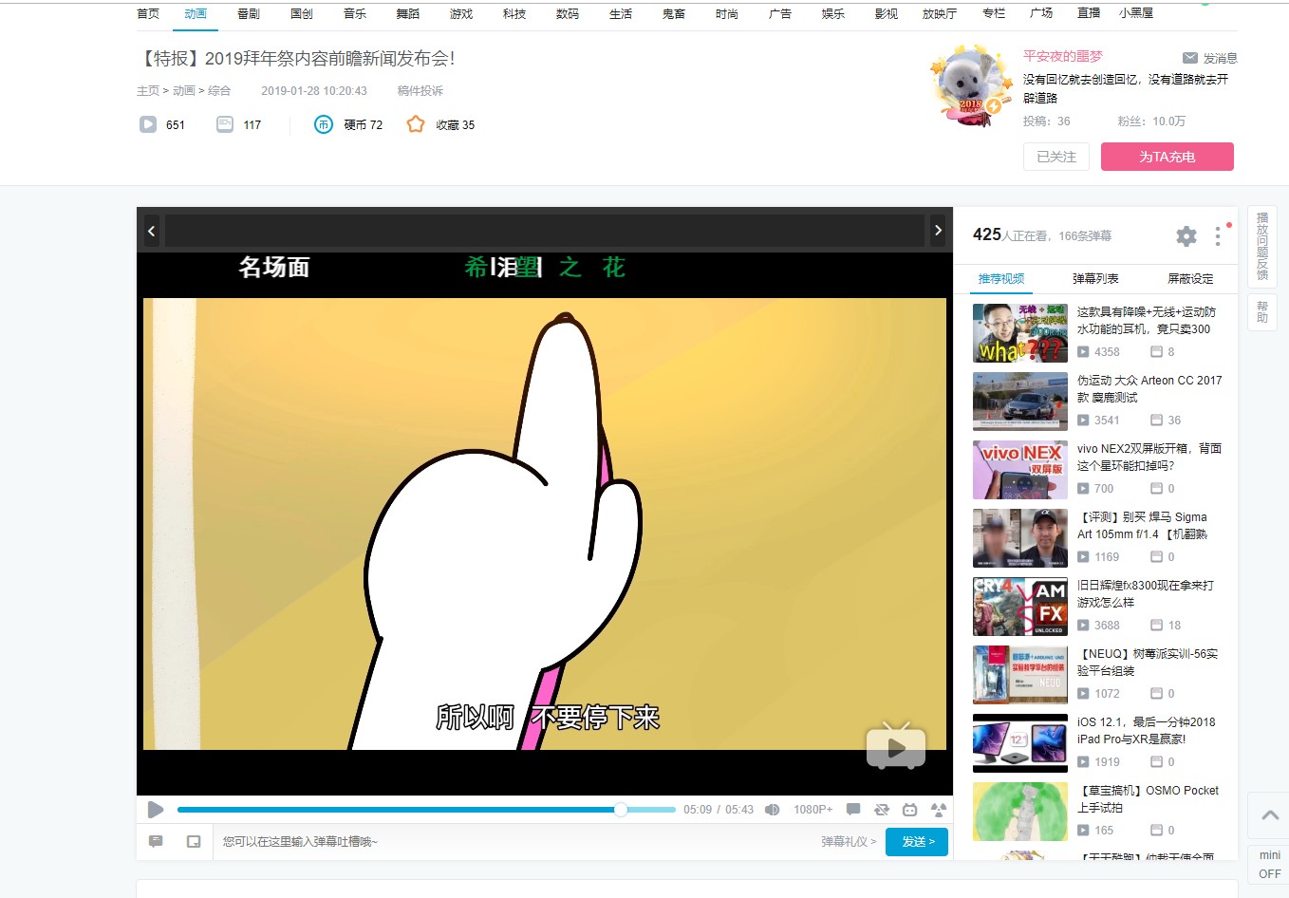
Task: Click the TV-face widescreen mode icon
Action: (910, 810)
